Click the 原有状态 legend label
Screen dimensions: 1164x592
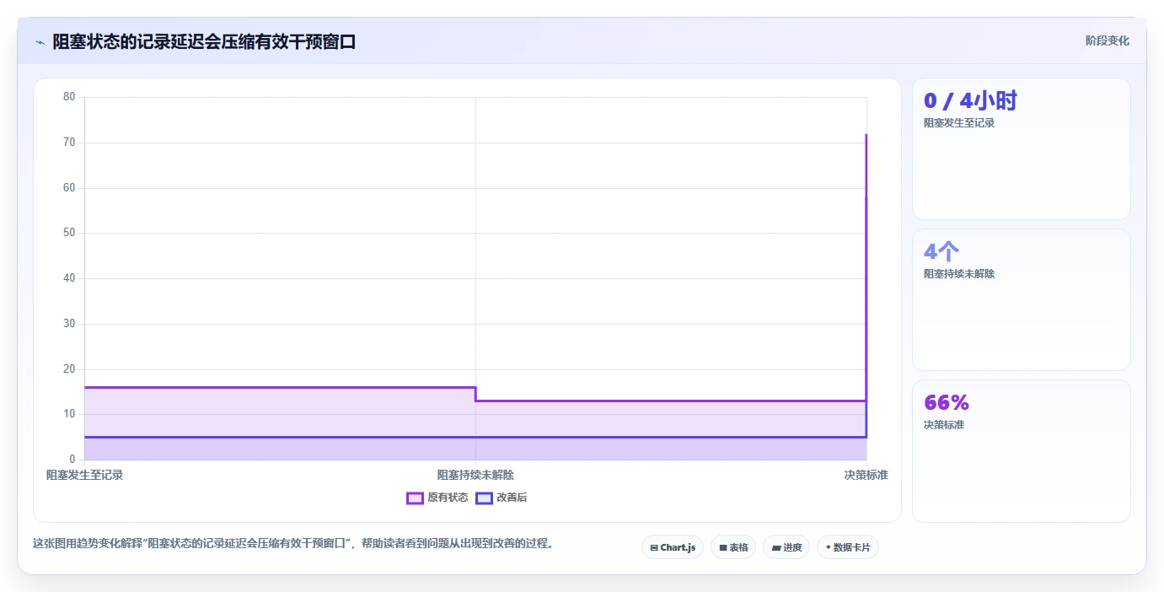[448, 498]
